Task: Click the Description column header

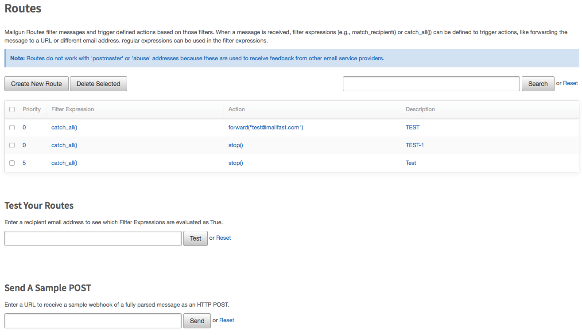Action: click(x=420, y=109)
